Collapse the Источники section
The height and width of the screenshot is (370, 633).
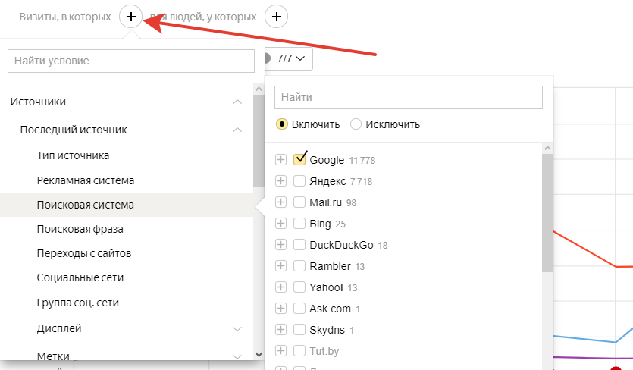[237, 102]
